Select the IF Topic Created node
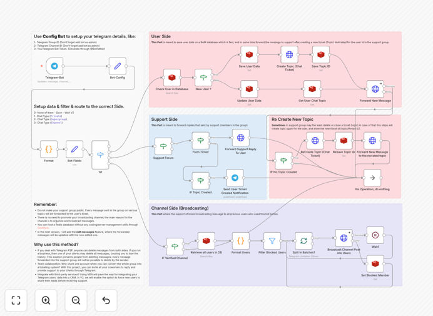Screen dimensions: 433x316 [x=200, y=181]
